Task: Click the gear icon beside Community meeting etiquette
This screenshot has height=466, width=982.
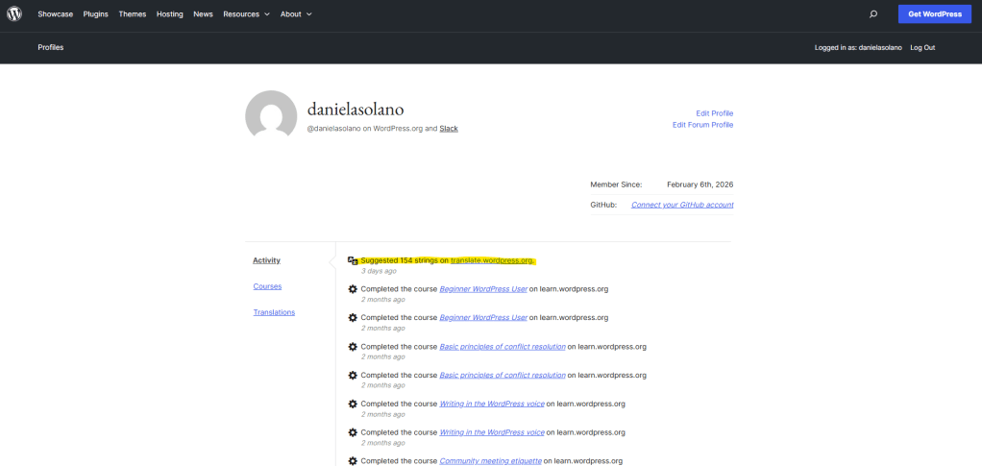Action: pos(353,461)
